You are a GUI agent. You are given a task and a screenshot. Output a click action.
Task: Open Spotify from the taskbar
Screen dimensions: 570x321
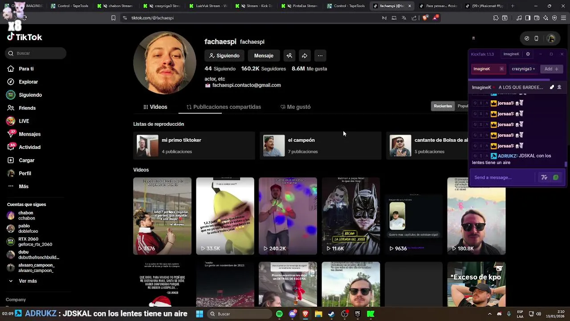(279, 314)
